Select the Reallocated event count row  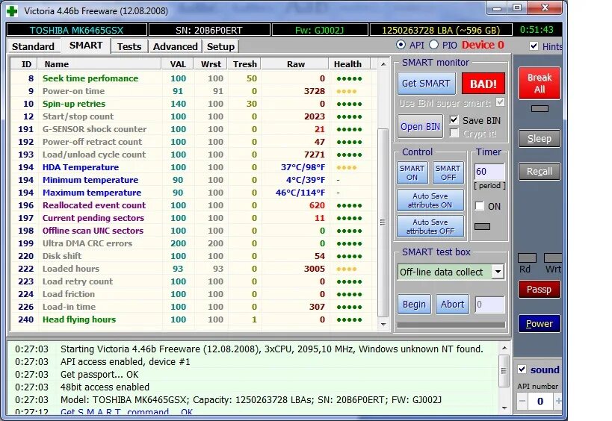click(x=194, y=205)
